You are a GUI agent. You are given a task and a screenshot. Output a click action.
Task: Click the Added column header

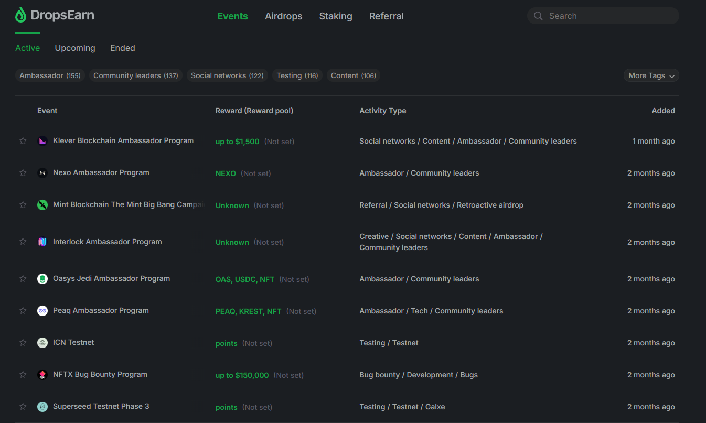[664, 111]
